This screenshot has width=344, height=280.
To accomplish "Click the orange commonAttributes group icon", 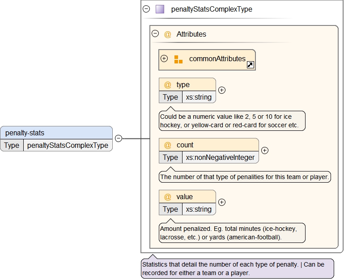I will coord(178,59).
